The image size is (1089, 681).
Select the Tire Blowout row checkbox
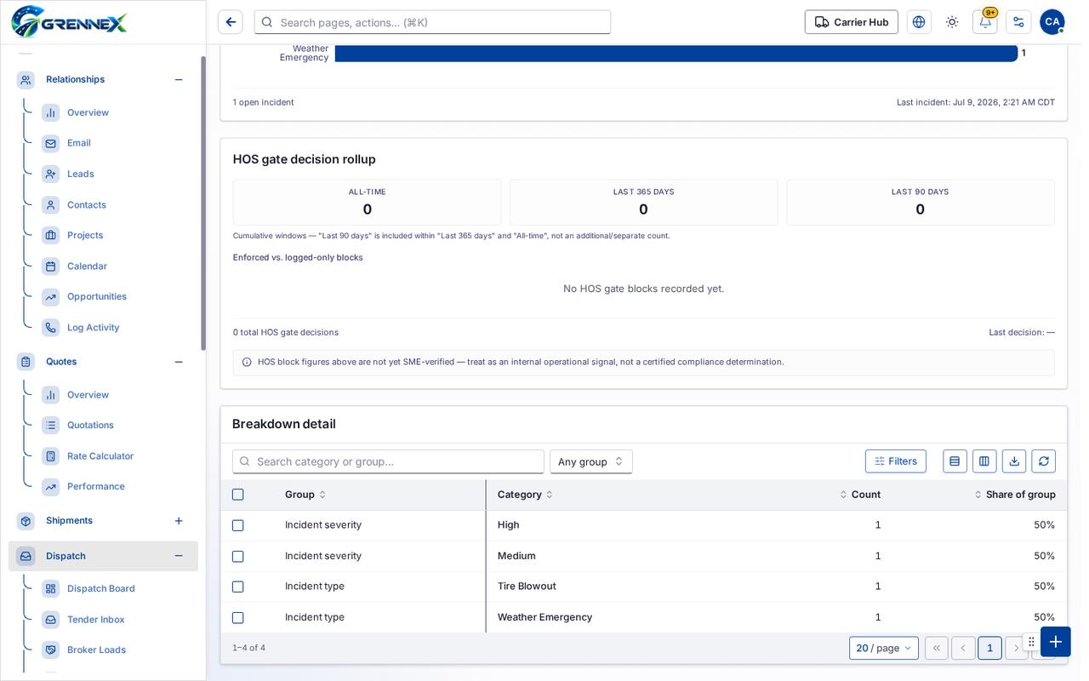tap(238, 587)
